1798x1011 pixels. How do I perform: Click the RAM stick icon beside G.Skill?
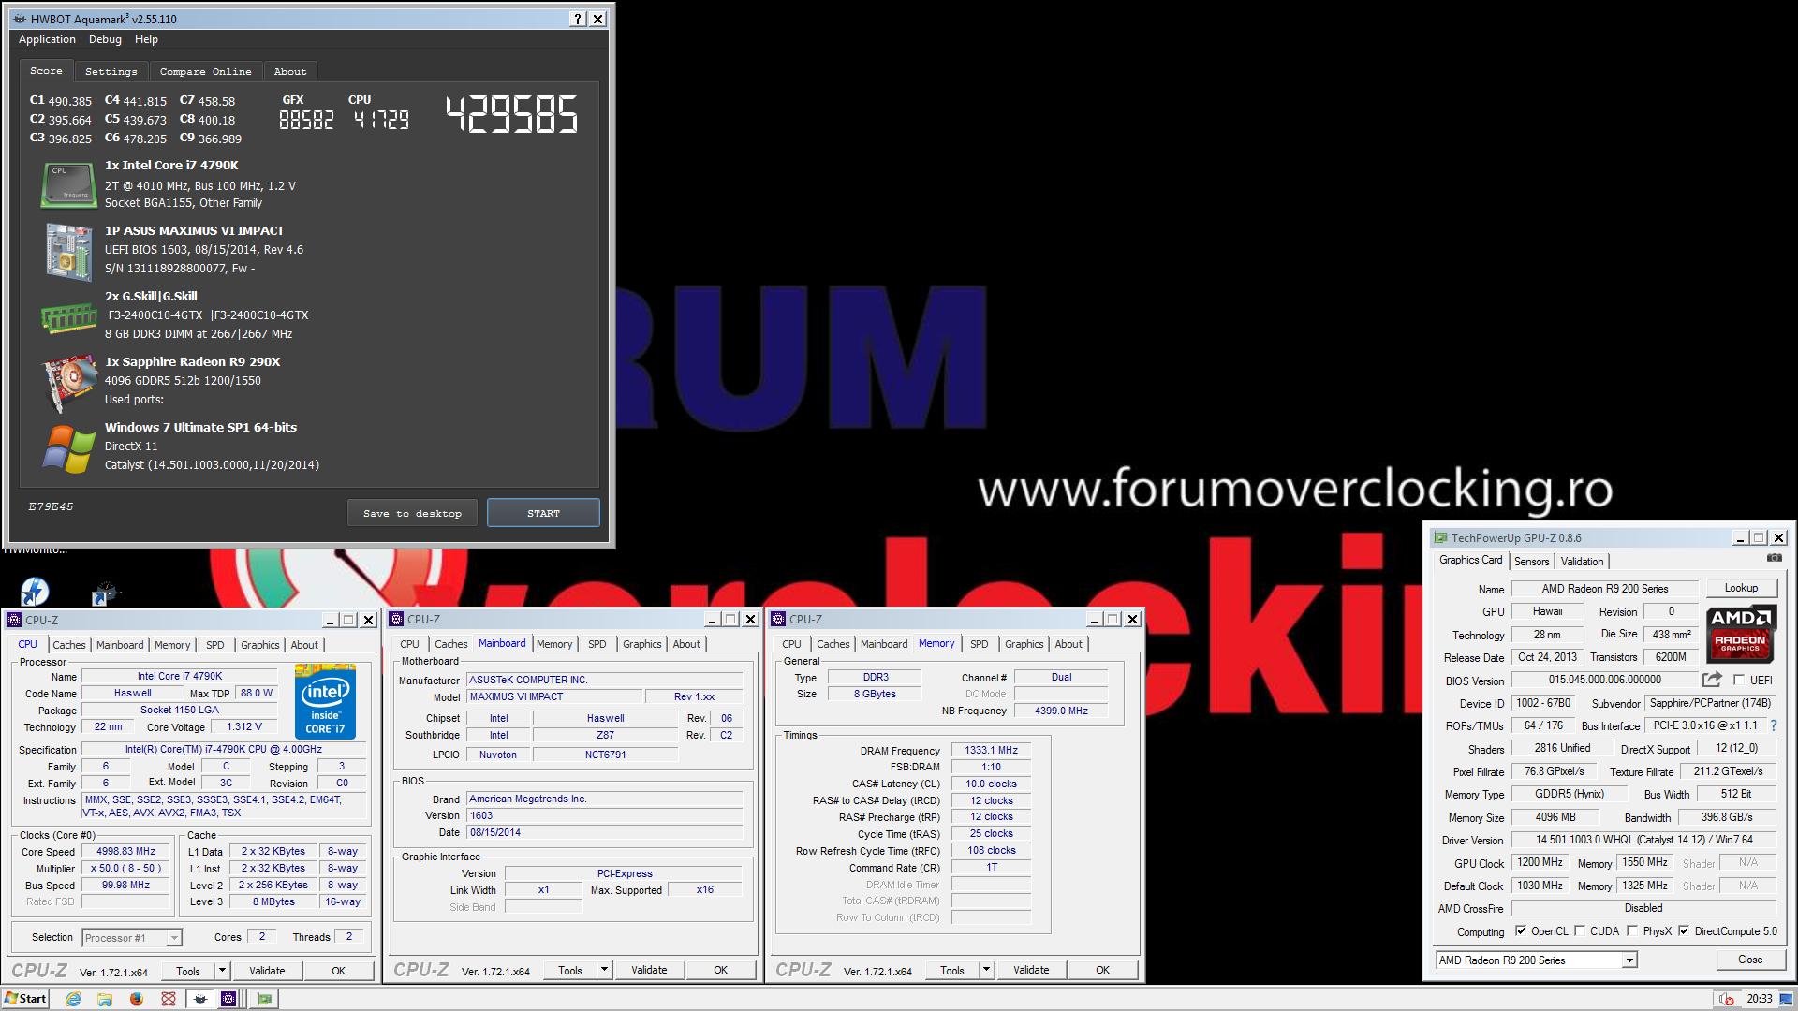tap(68, 318)
